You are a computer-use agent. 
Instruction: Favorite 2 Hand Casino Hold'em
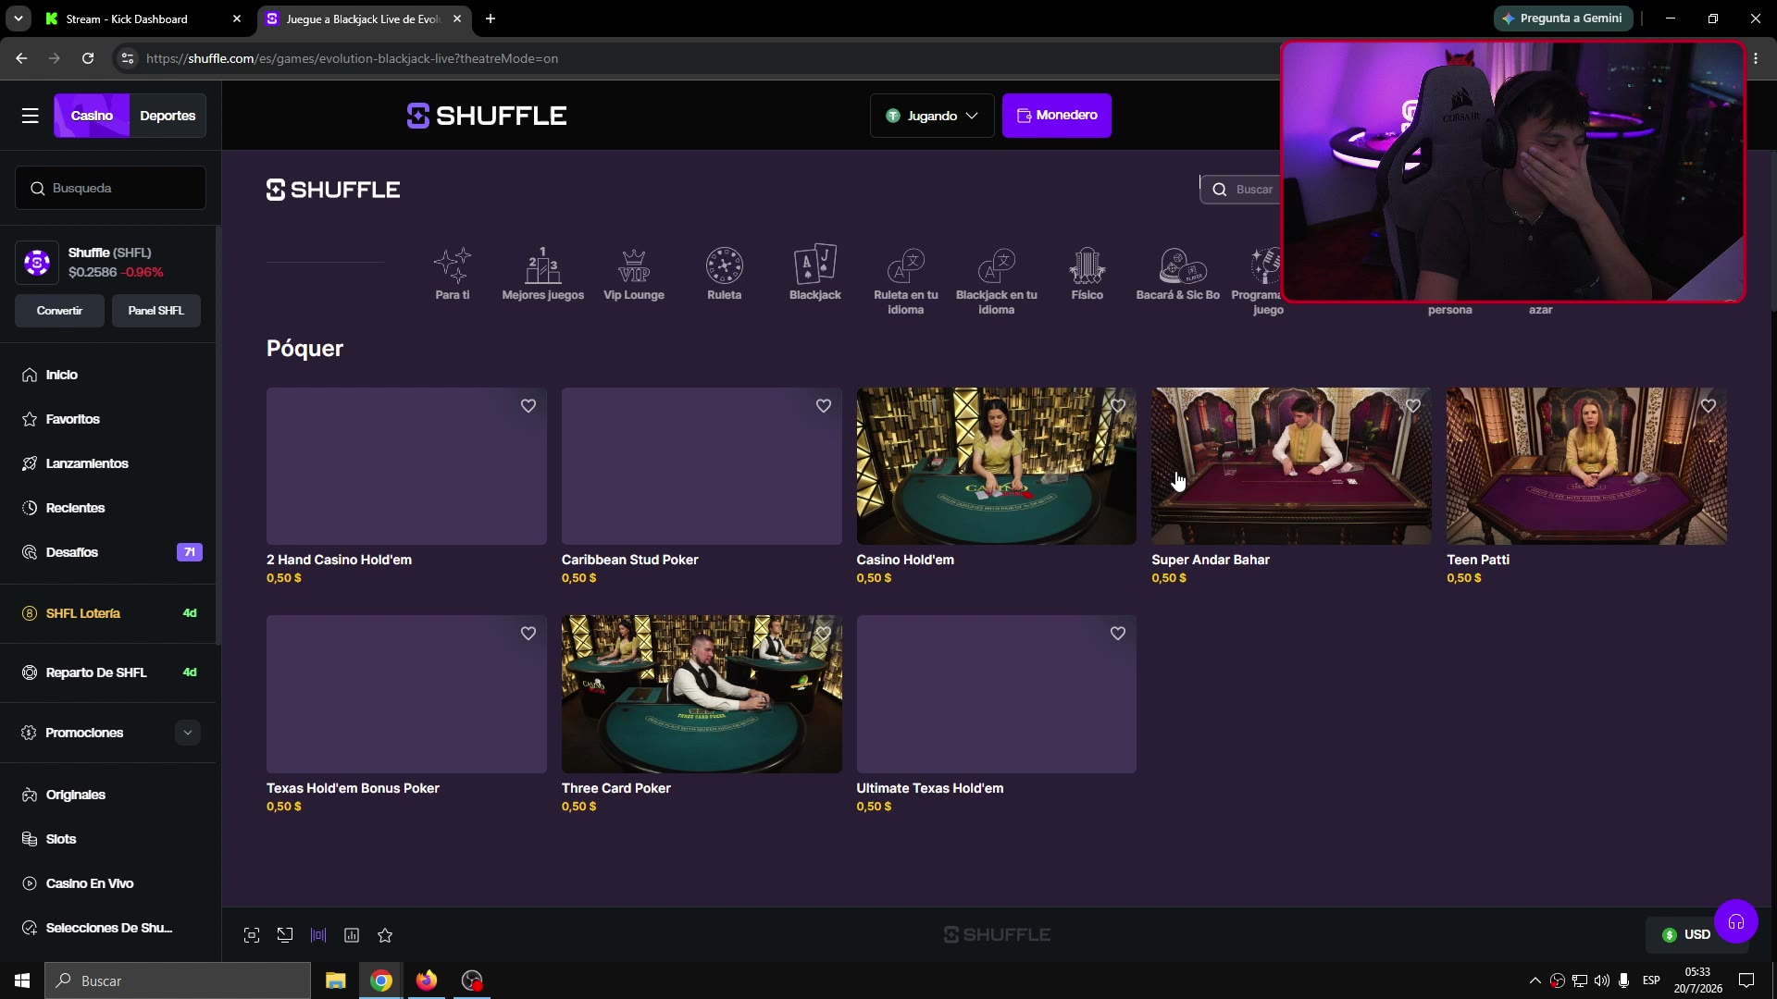(528, 406)
